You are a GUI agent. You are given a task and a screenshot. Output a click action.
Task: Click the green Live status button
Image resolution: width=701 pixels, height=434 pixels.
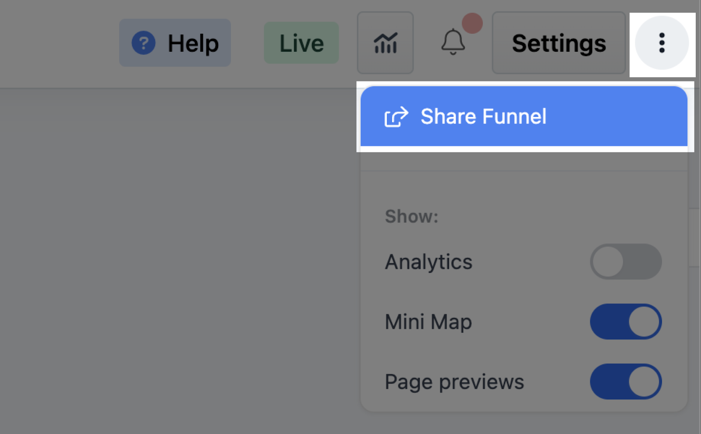[x=301, y=43]
